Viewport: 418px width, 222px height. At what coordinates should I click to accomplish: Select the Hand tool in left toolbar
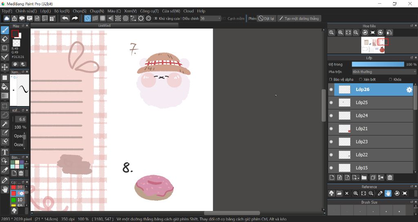pos(5,189)
